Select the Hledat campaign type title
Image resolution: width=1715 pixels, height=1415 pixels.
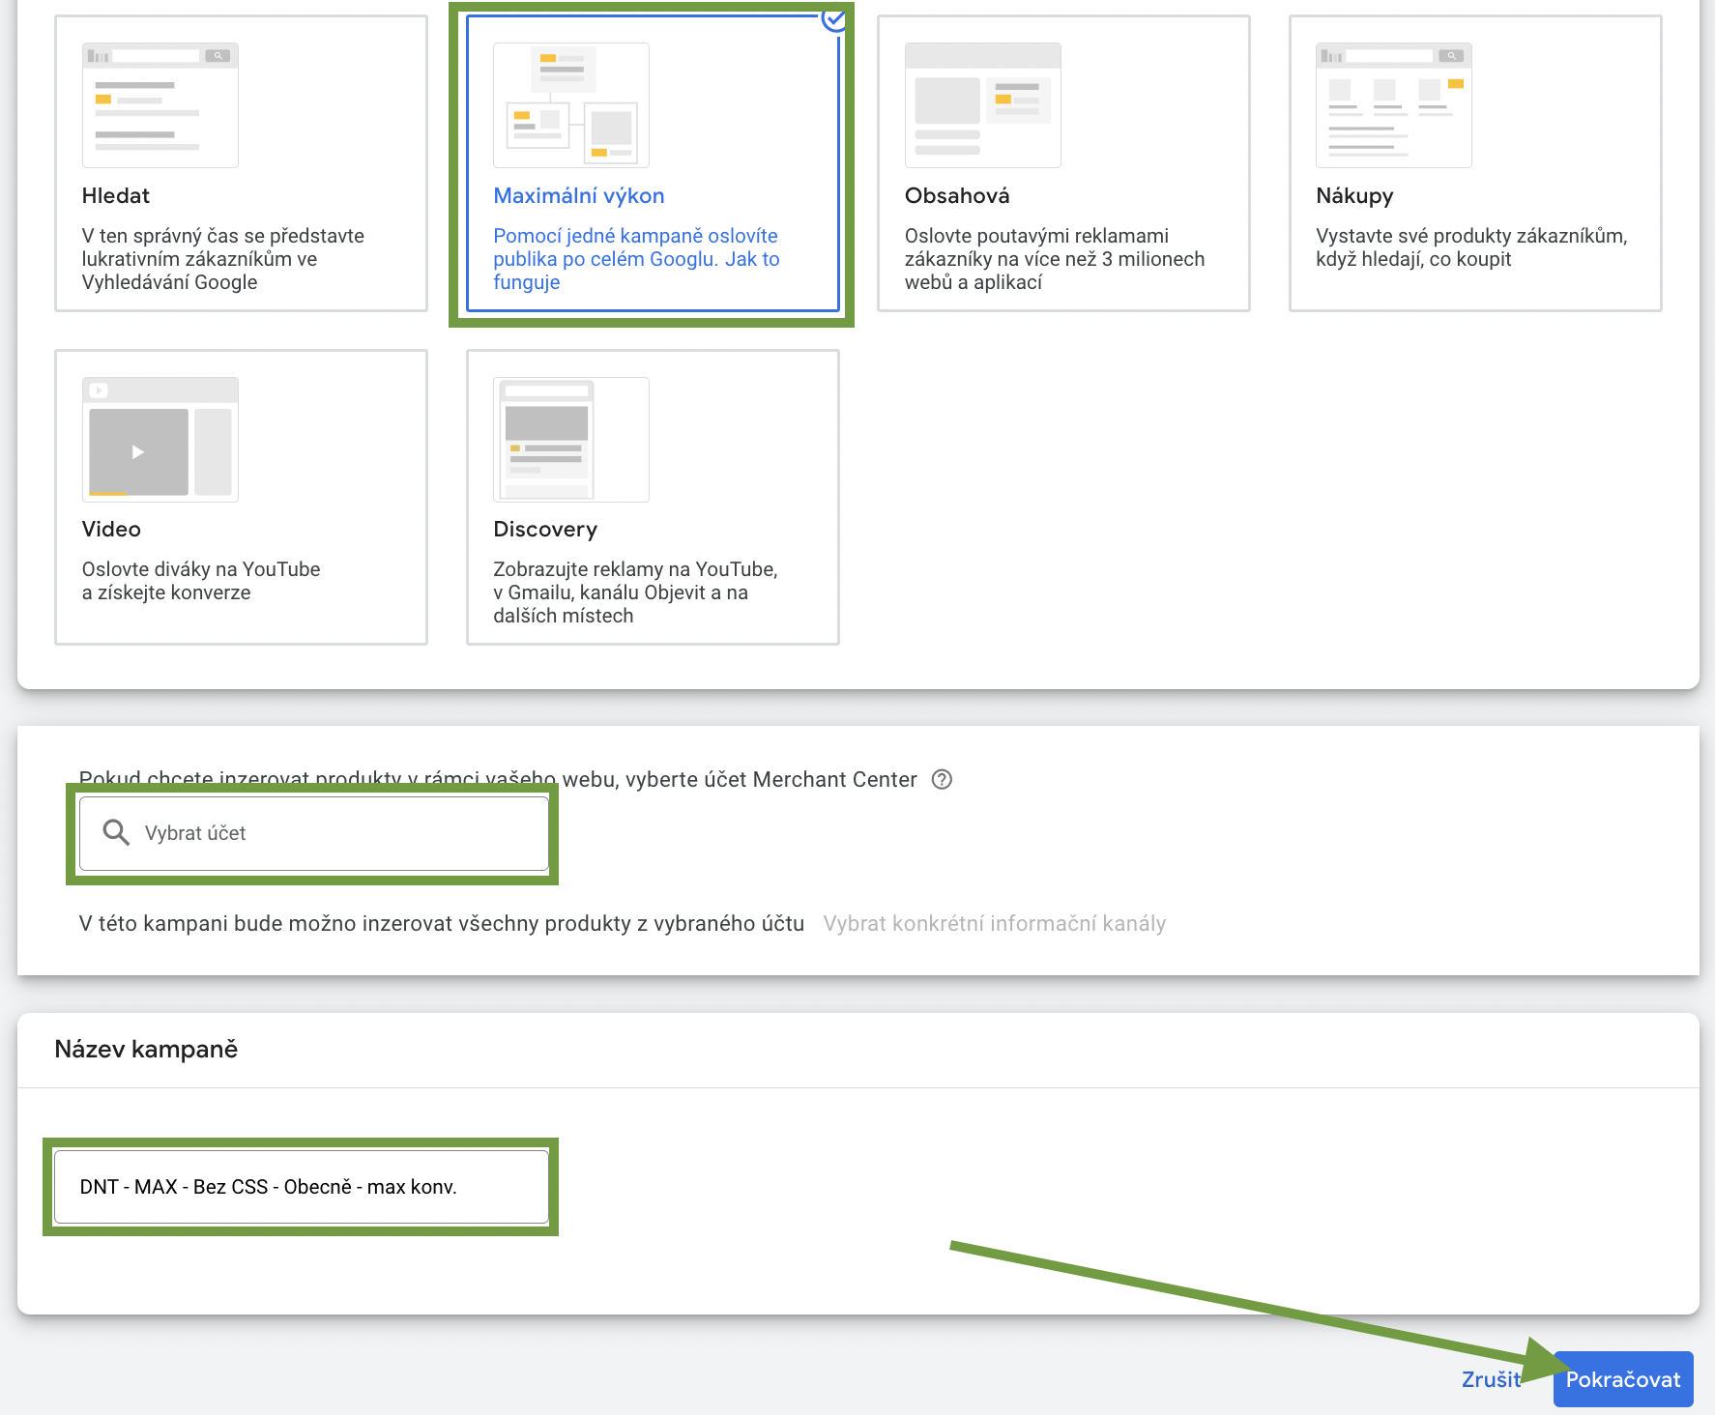pyautogui.click(x=116, y=196)
